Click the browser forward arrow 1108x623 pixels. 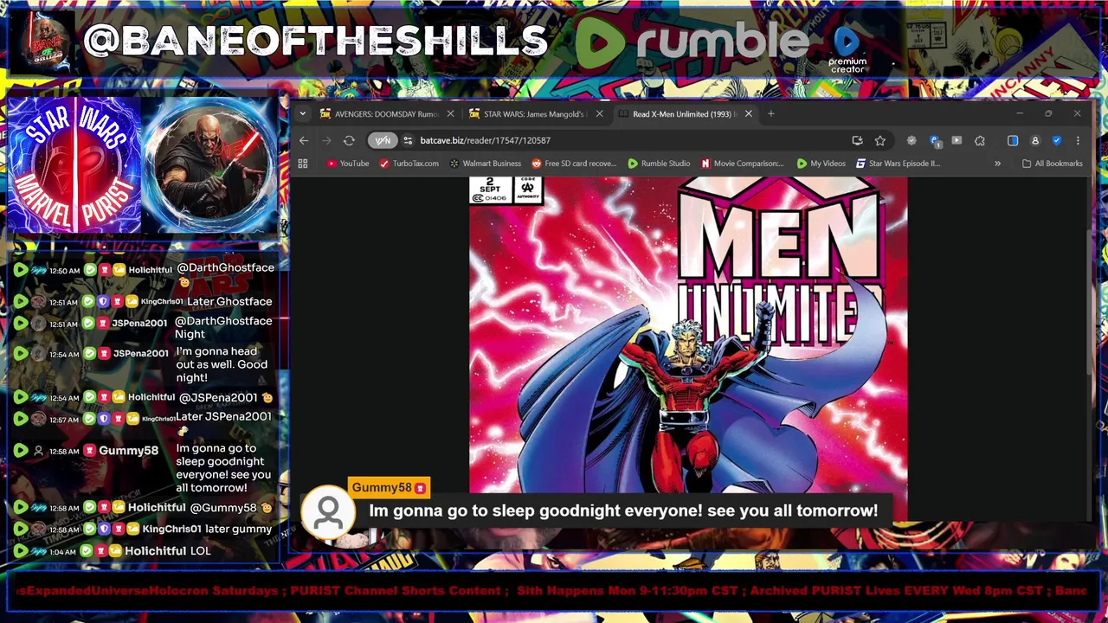click(326, 140)
